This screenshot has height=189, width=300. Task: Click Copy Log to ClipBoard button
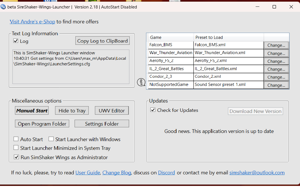click(x=102, y=41)
